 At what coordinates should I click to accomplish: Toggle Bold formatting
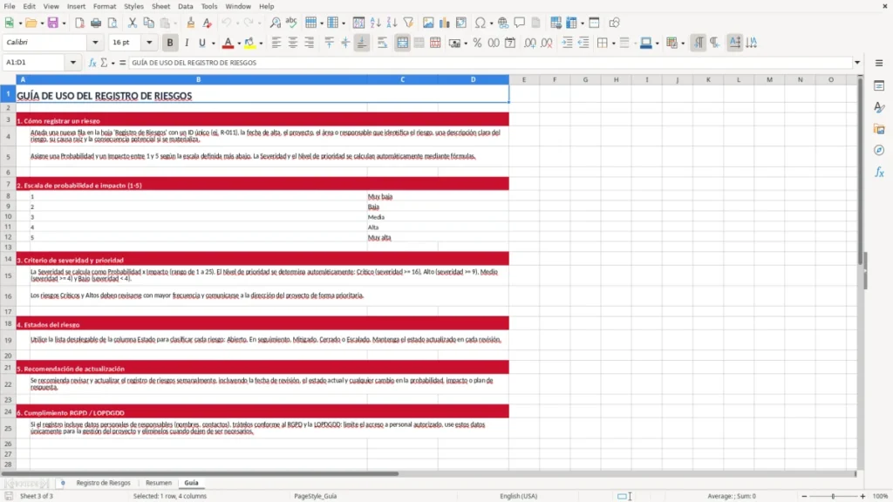coord(170,43)
